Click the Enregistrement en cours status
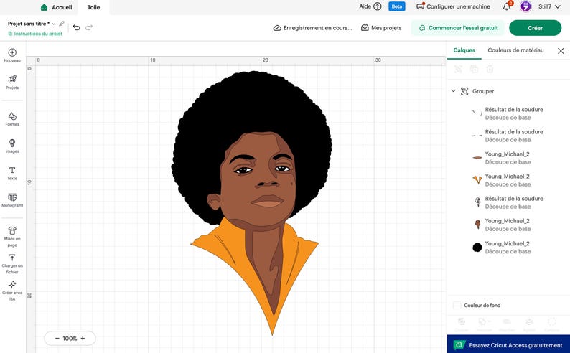 click(312, 27)
